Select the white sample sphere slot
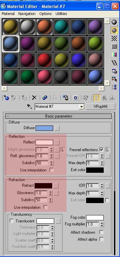This screenshot has height=257, width=120. click(28, 27)
